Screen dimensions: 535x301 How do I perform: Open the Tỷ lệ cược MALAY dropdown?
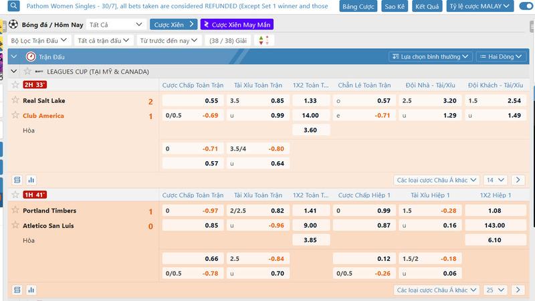point(480,7)
